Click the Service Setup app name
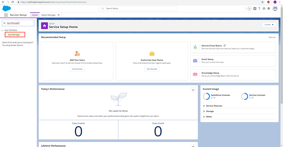283x147 pixels. click(18, 15)
